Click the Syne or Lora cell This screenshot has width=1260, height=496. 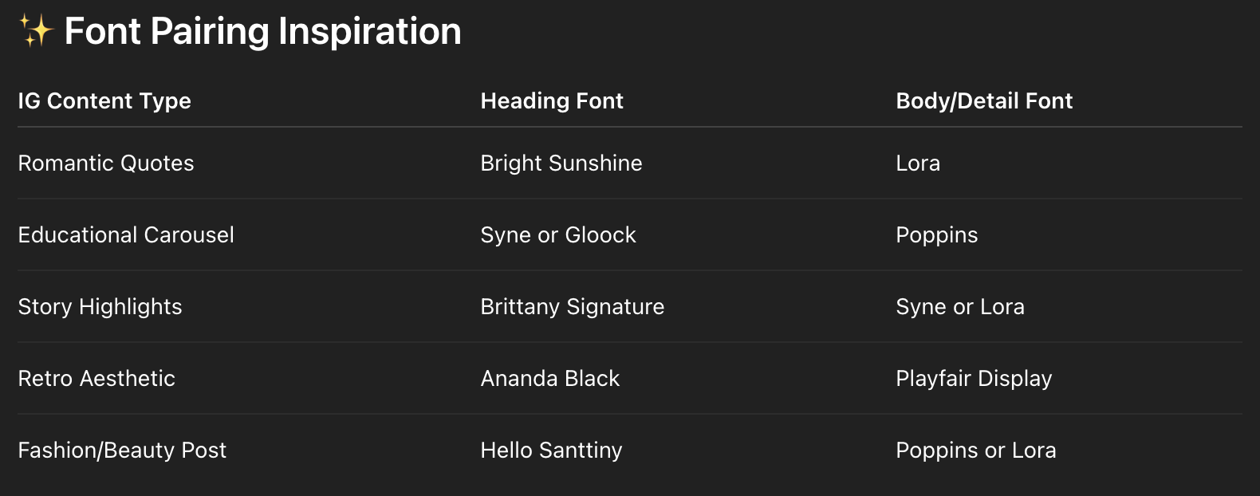[960, 306]
